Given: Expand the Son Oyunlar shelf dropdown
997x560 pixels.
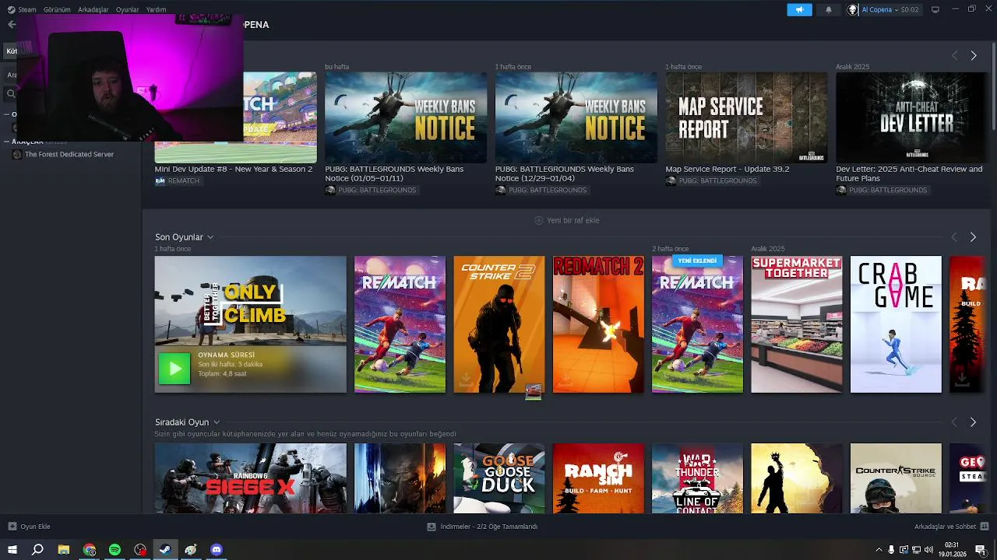Looking at the screenshot, I should pos(210,237).
